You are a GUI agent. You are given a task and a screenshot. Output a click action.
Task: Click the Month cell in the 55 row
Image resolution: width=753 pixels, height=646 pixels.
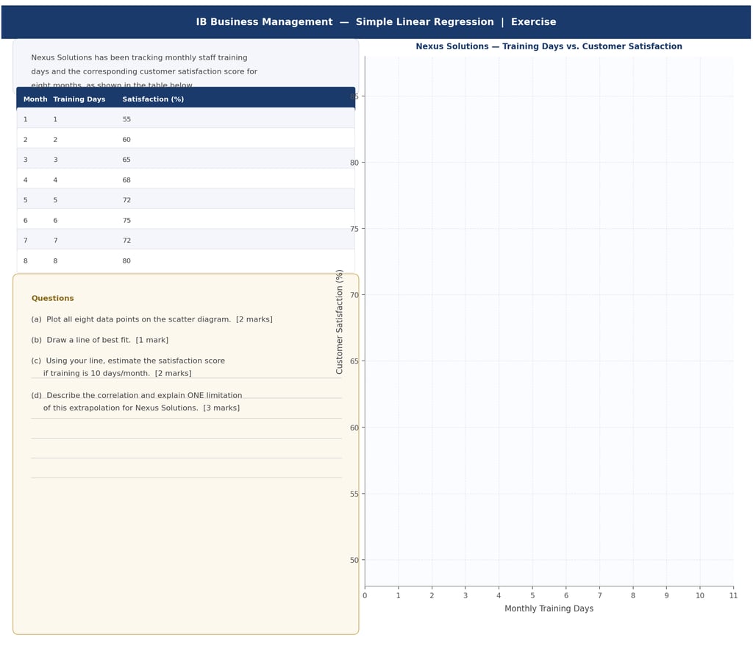click(x=26, y=119)
